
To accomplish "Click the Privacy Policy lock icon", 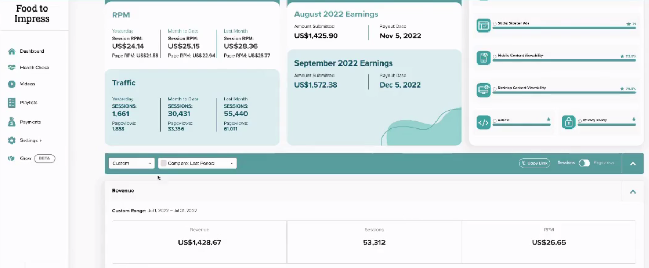I will (568, 123).
